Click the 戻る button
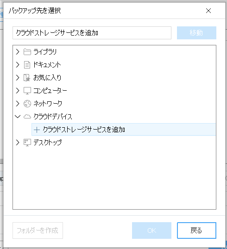This screenshot has height=249, width=227. tap(196, 230)
